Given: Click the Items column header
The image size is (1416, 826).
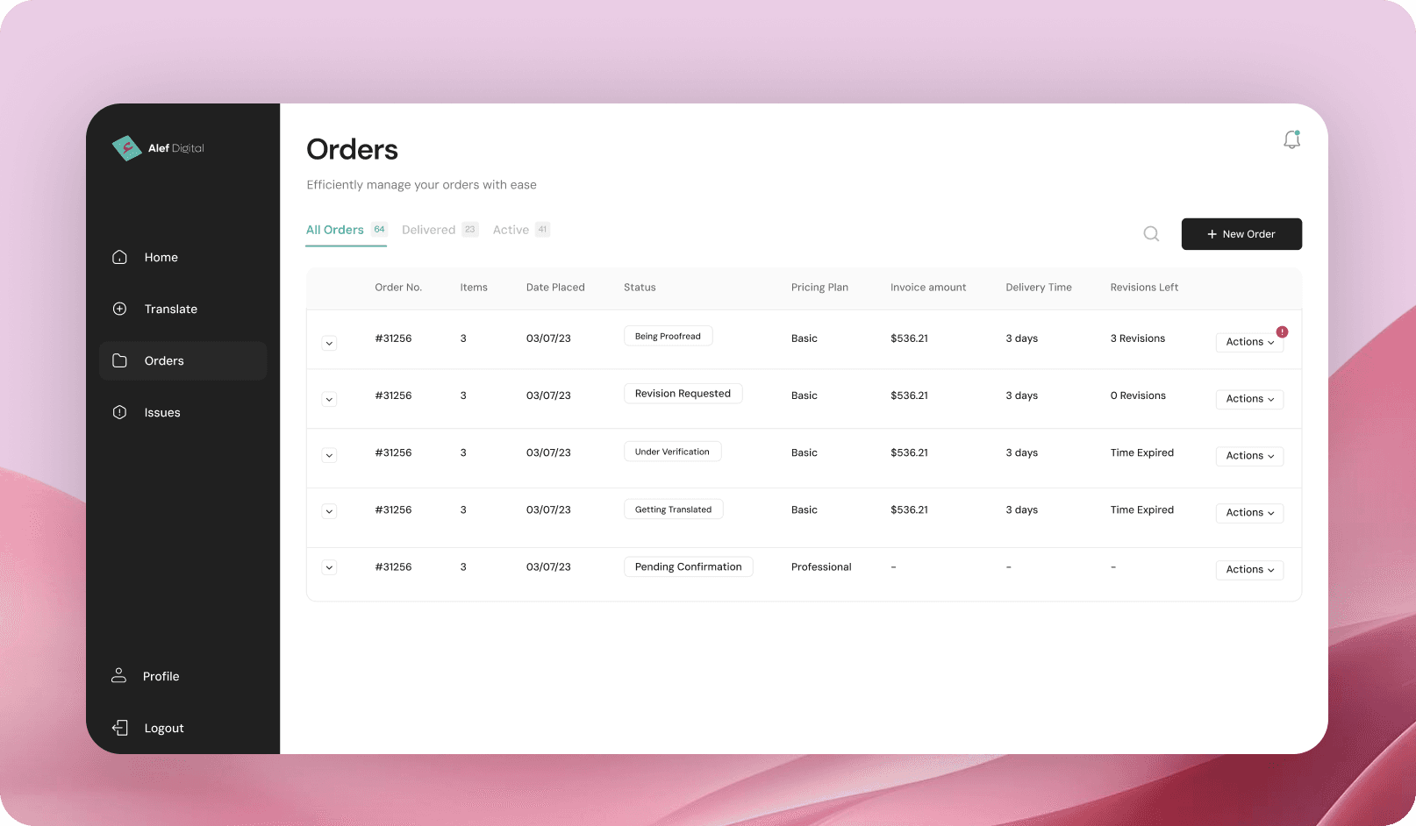Looking at the screenshot, I should (474, 288).
